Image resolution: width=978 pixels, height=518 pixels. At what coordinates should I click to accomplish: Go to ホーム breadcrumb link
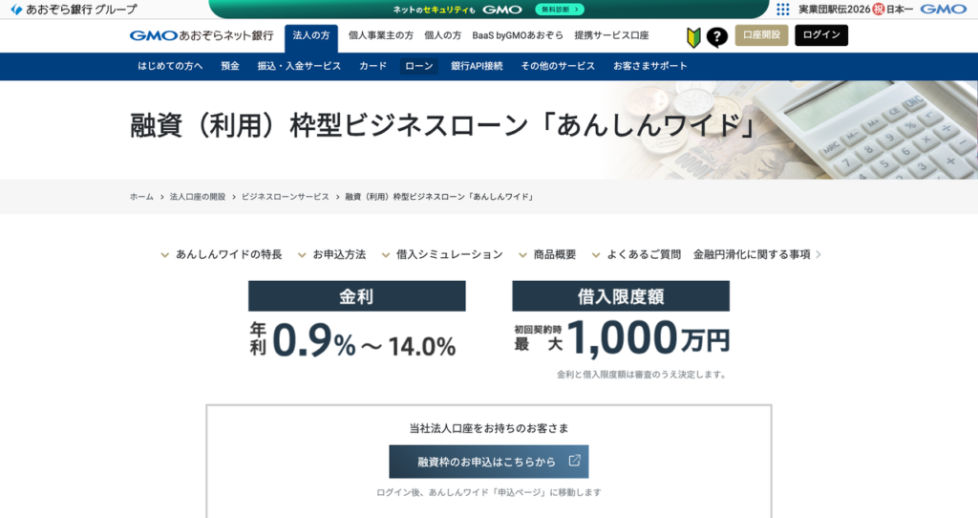(141, 197)
